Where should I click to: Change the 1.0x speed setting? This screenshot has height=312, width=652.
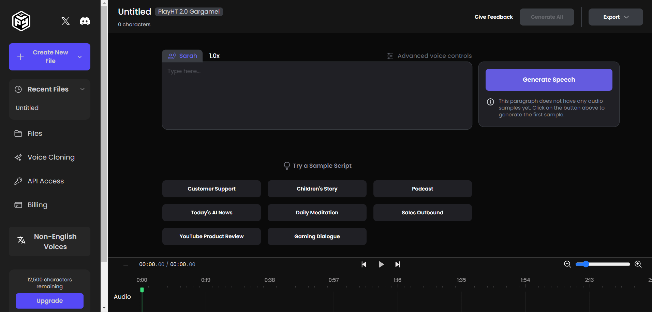[214, 56]
